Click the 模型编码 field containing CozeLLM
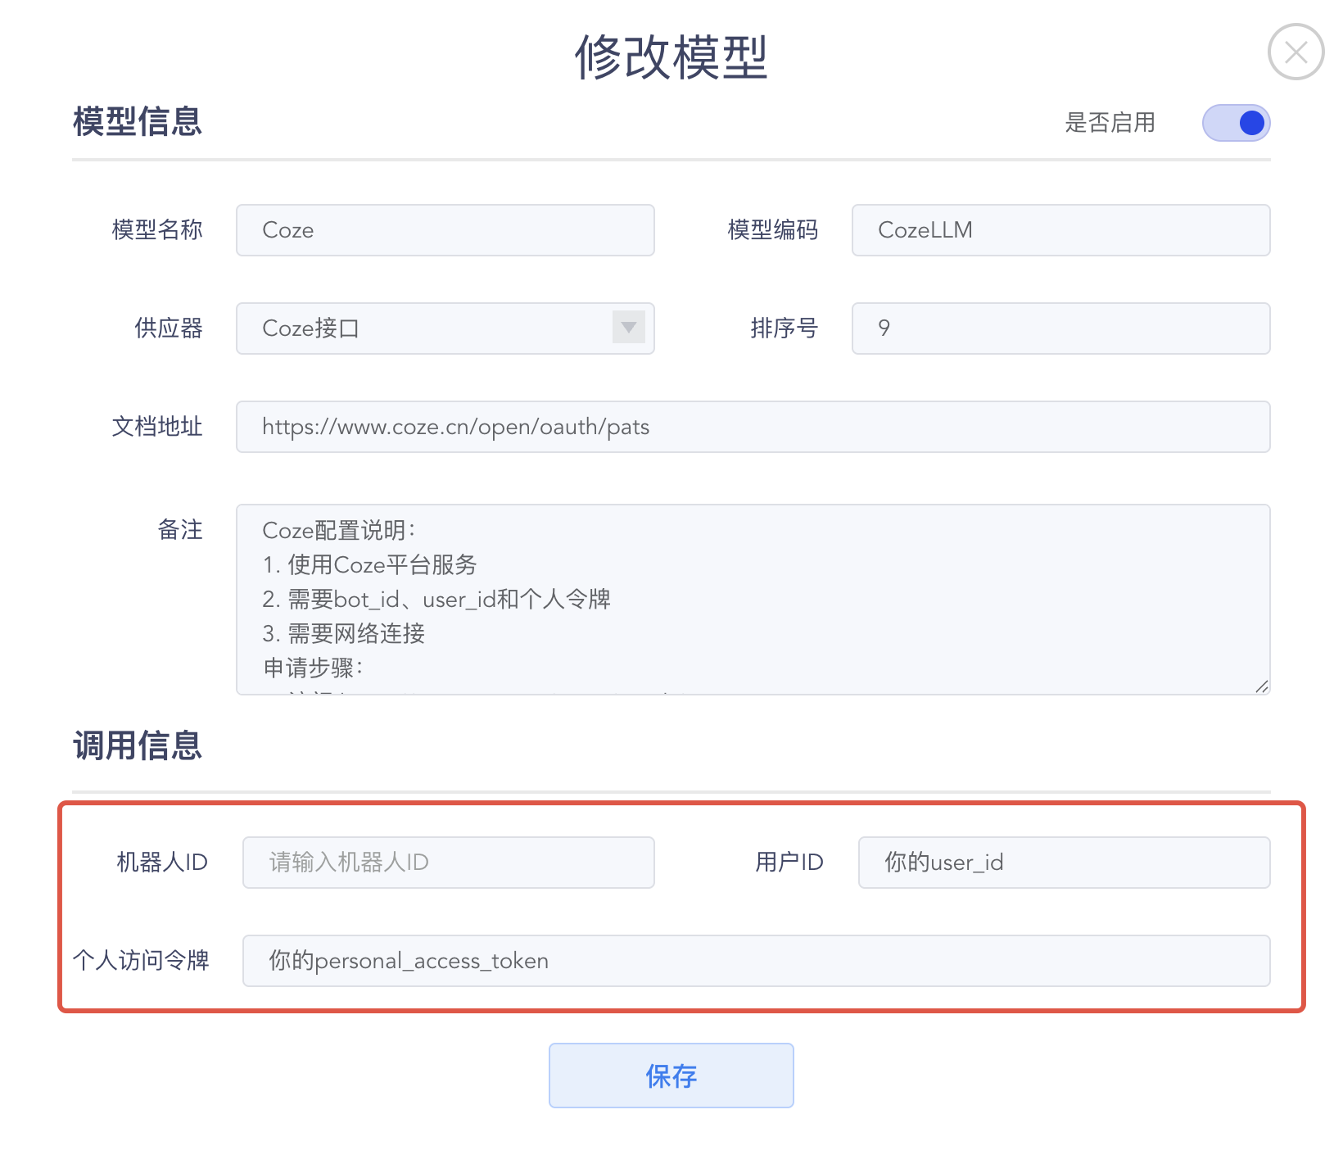The width and height of the screenshot is (1343, 1173). 1061,230
